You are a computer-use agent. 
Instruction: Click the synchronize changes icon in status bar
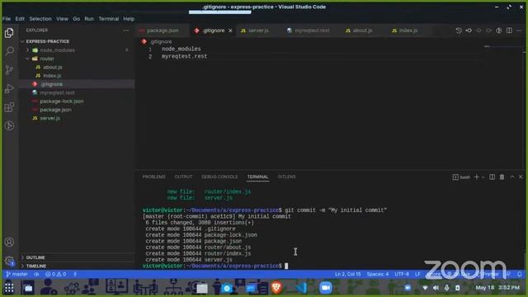click(36, 274)
